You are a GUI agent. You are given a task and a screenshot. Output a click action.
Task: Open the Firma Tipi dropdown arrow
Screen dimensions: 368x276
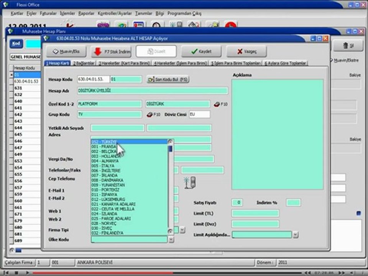(x=182, y=230)
